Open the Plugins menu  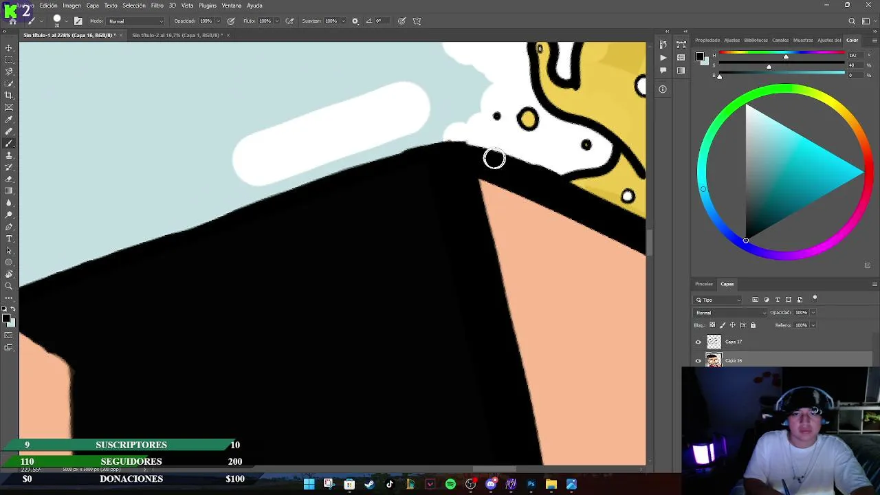click(x=208, y=5)
